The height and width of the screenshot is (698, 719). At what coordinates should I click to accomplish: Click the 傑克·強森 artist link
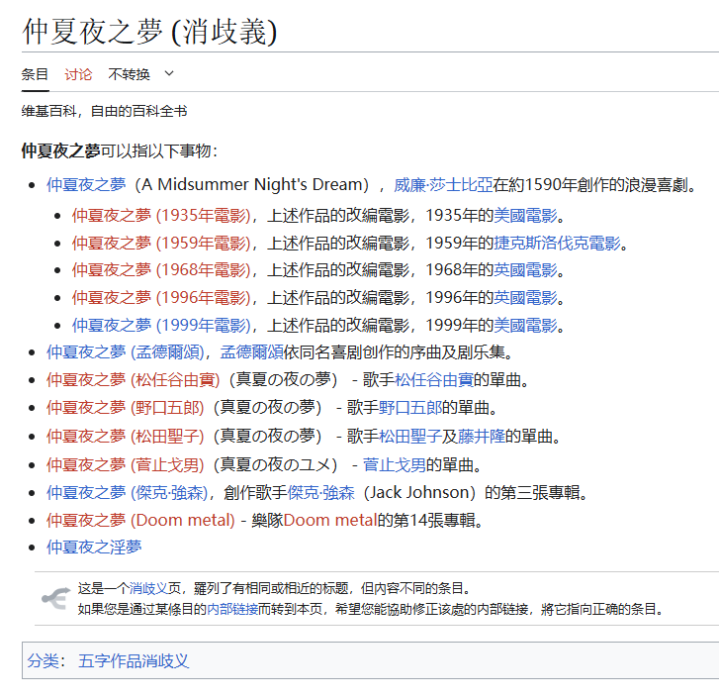[319, 492]
